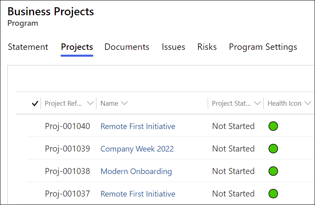The width and height of the screenshot is (315, 205).
Task: Open the Company Week 2022 project link
Action: 137,149
